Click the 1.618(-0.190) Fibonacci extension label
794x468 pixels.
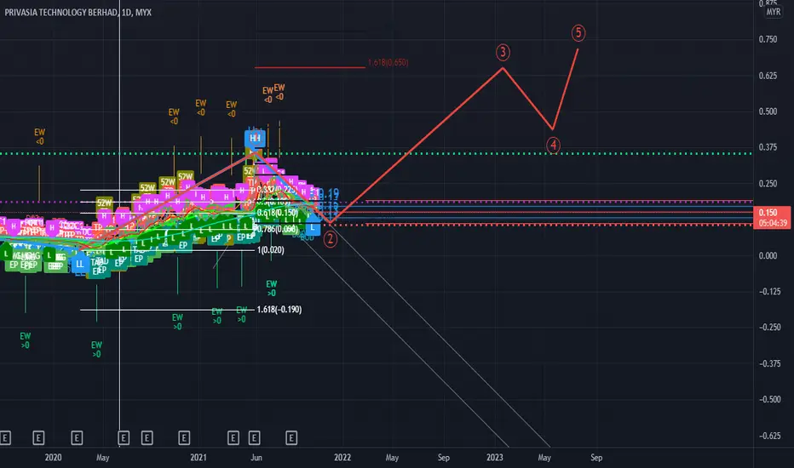[x=279, y=309]
